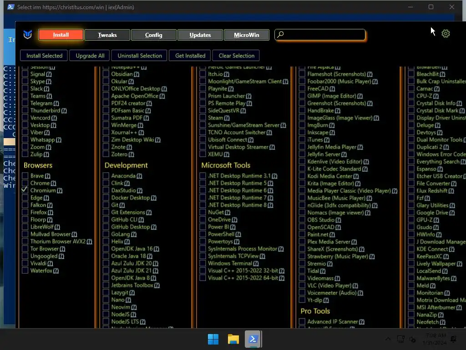The width and height of the screenshot is (466, 350).
Task: Open info link (?) next to PowerShell
Action: [238, 234]
